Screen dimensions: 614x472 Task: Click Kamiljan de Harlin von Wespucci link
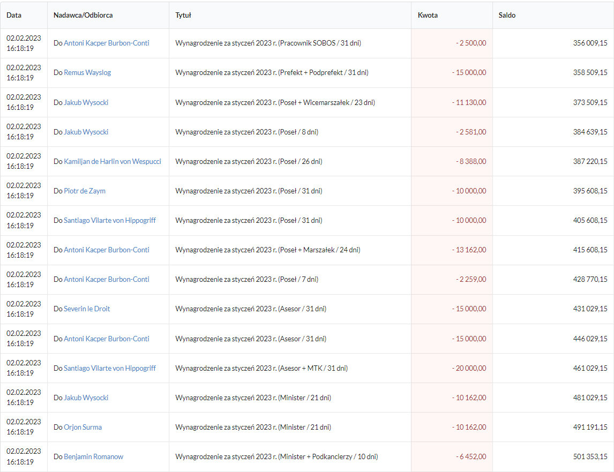tap(112, 161)
